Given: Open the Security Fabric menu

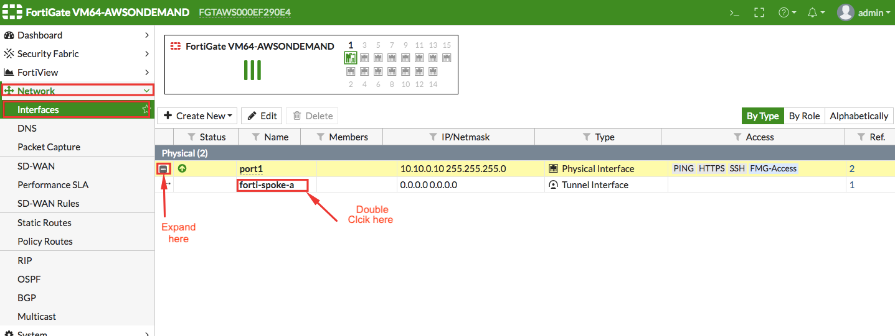Looking at the screenshot, I should [77, 53].
